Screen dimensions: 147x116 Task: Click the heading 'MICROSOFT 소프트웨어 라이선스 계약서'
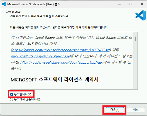[55, 79]
